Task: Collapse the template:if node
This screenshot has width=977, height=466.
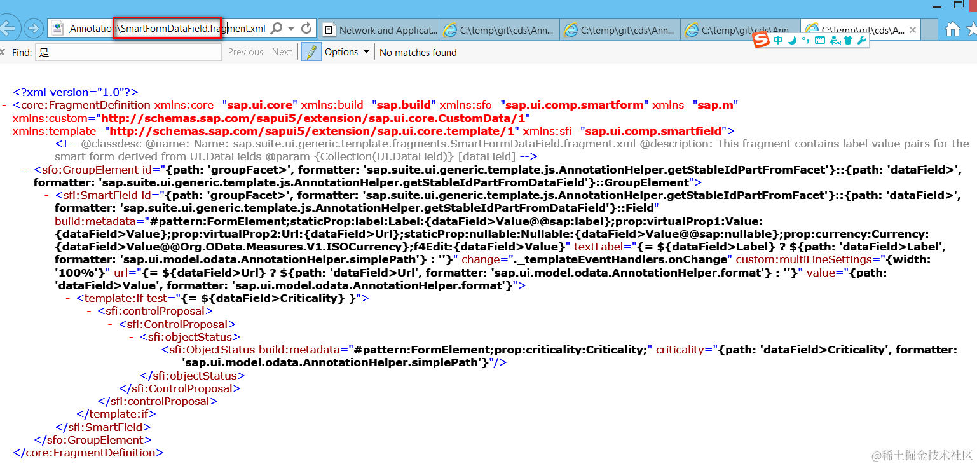Action: click(69, 298)
